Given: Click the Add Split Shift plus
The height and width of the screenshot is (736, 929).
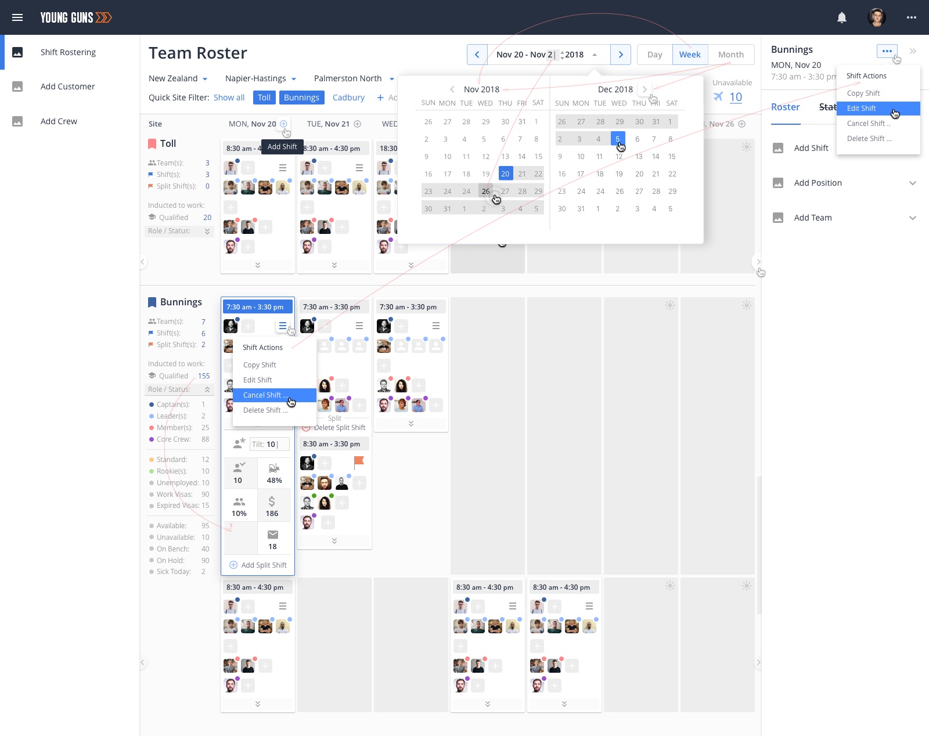Looking at the screenshot, I should click(x=233, y=565).
